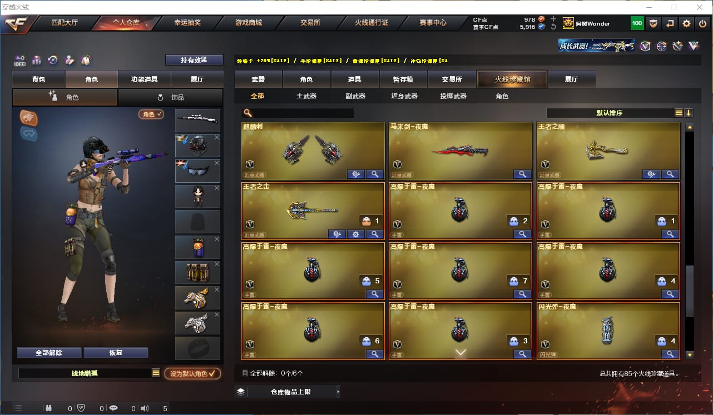
Task: Switch to the 游戏商城 top menu
Action: point(248,23)
